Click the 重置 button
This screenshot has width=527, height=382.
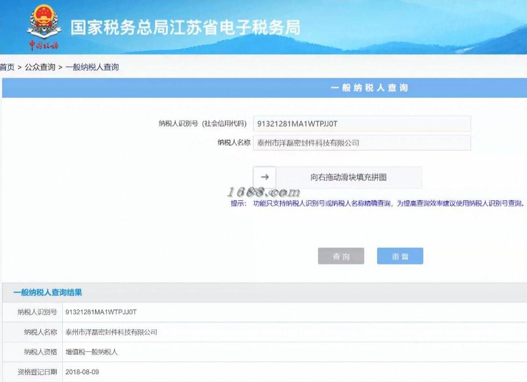tap(400, 256)
